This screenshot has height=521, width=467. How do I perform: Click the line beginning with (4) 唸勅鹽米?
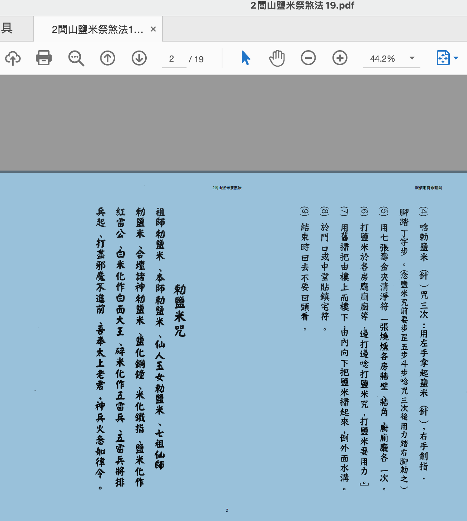click(424, 344)
